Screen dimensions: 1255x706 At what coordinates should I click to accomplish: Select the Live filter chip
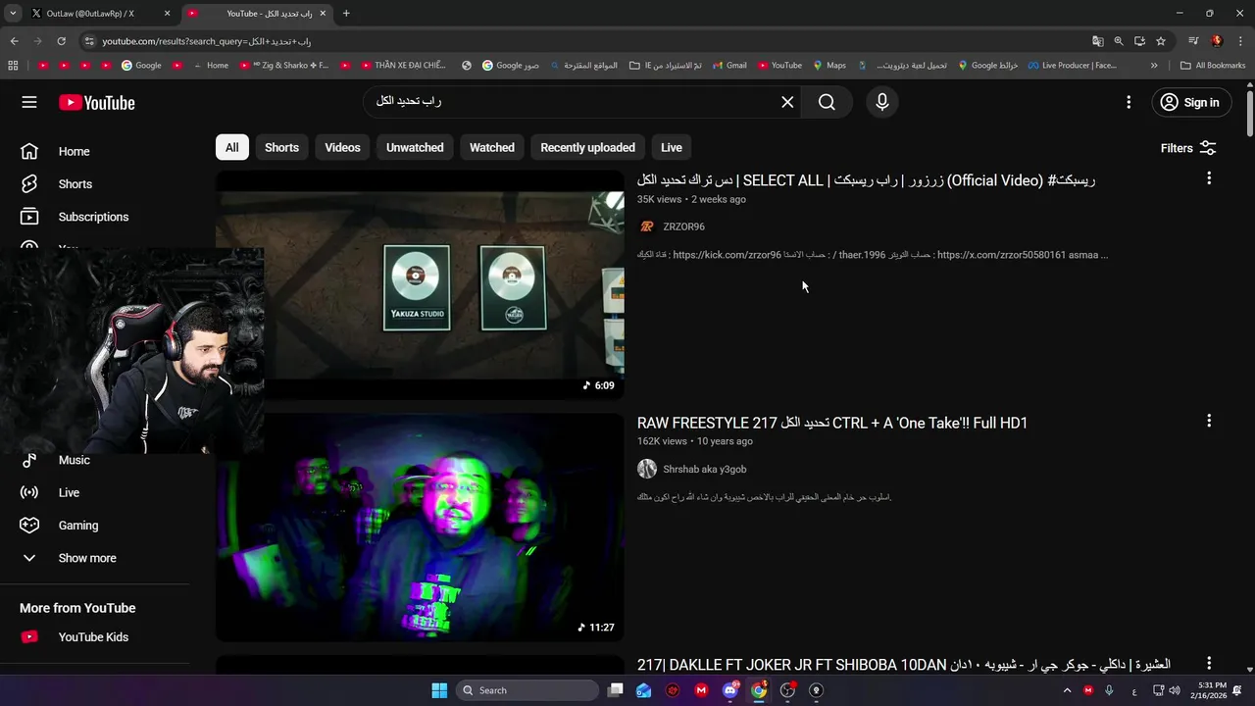tap(672, 147)
